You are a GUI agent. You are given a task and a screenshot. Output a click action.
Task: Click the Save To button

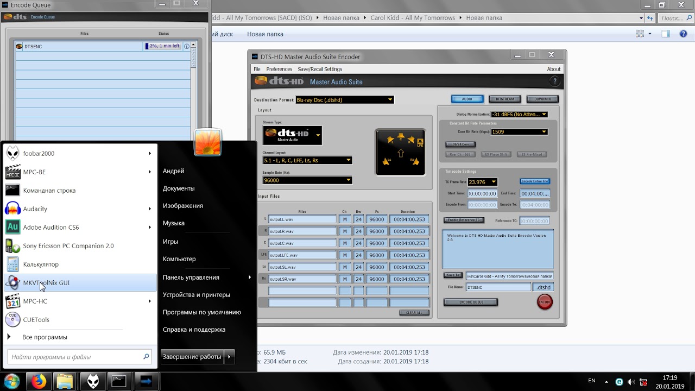(453, 275)
